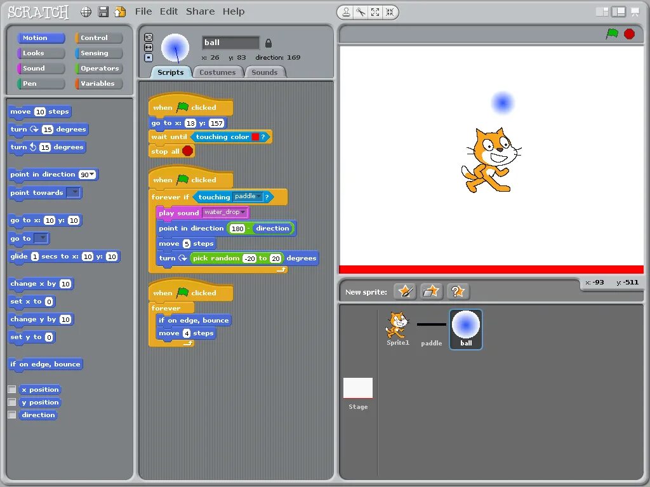The height and width of the screenshot is (487, 650).
Task: Click the 'stop all' block in script
Action: [171, 151]
